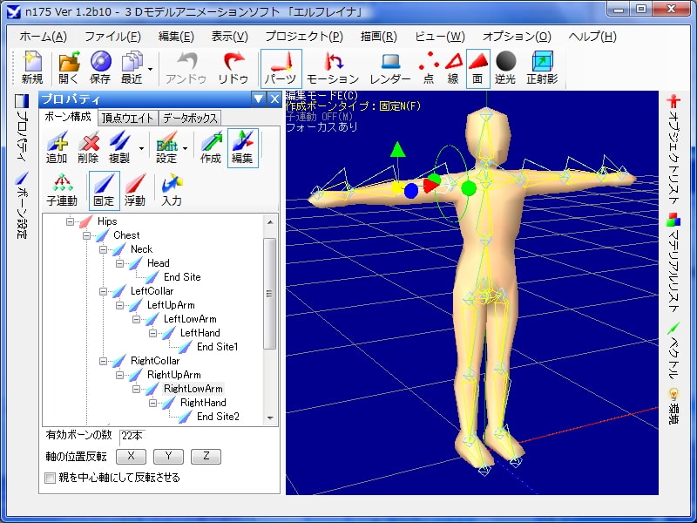The width and height of the screenshot is (697, 523).
Task: Click the 保存 (Save) disk icon
Action: [x=100, y=68]
